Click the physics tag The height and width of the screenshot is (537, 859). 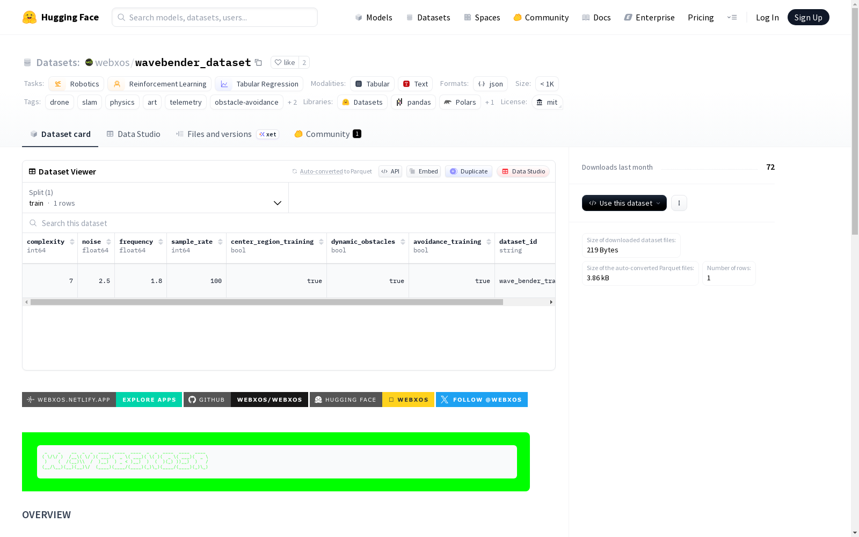click(x=122, y=102)
